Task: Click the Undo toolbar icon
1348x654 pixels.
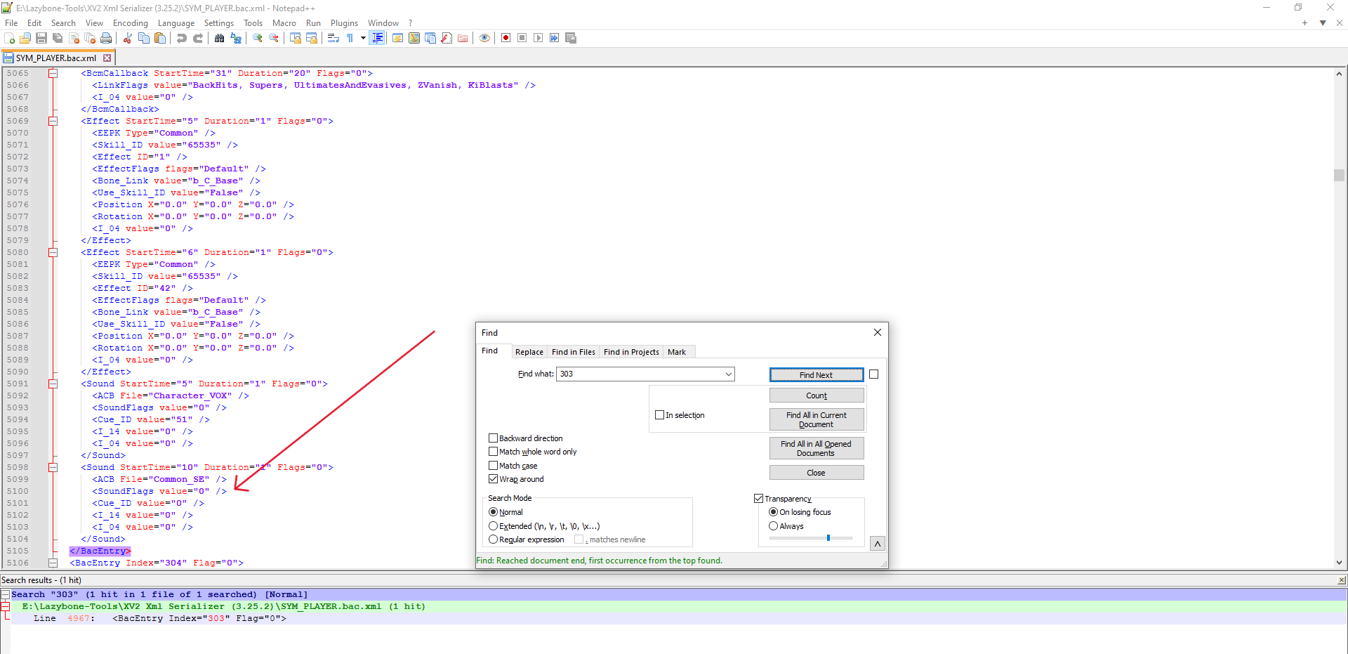Action: 182,38
